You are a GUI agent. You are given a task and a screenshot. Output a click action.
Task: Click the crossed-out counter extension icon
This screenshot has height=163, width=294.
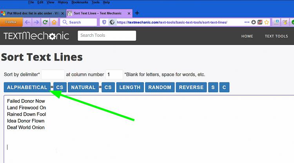point(260,22)
